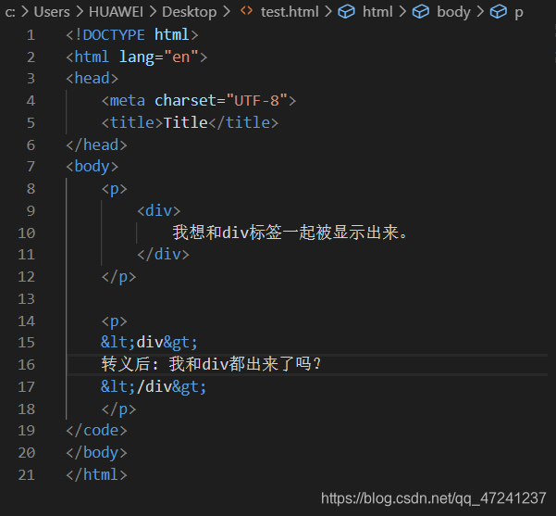556x516 pixels.
Task: Click the cube icon beside 'p' breadcrumb
Action: 499,12
